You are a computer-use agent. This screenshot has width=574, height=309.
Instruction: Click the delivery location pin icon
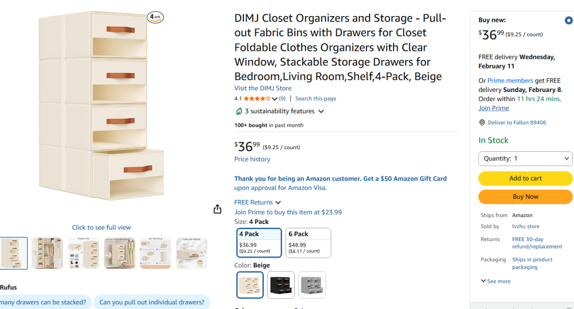click(482, 122)
